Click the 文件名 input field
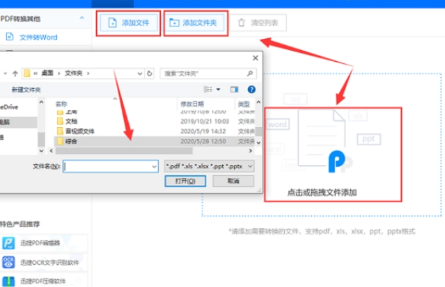This screenshot has height=287, width=445. pyautogui.click(x=111, y=167)
